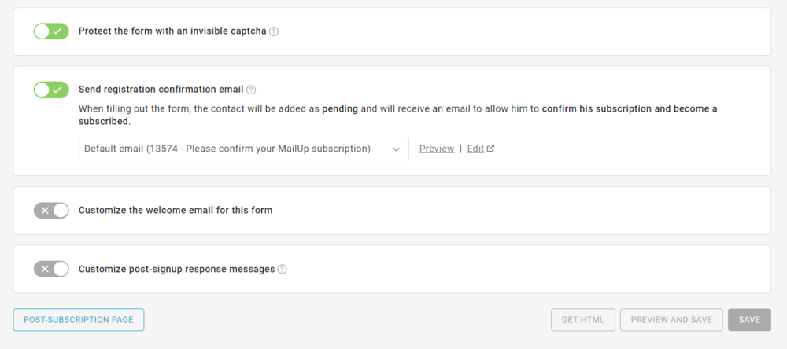Preview the confirmation email via Preview link

[437, 149]
